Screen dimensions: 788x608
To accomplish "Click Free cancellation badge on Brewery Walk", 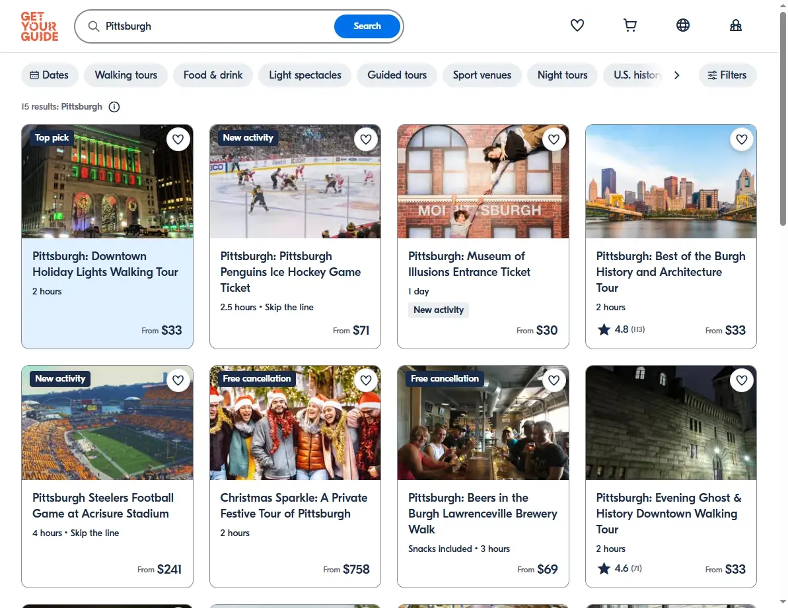I will pos(445,378).
